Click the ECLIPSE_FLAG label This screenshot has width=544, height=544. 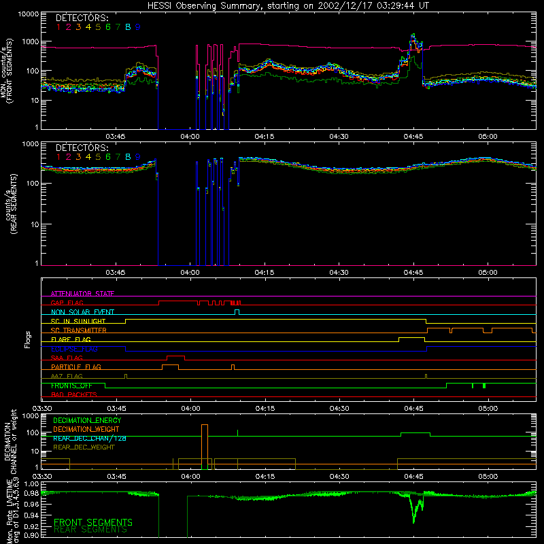point(74,349)
